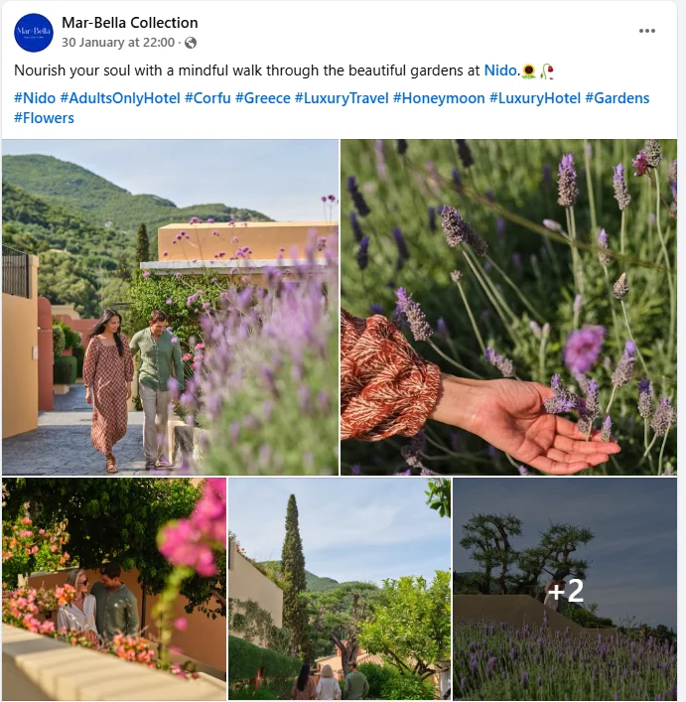
Task: Click the 30 January at 22:00 timestamp
Action: click(x=117, y=43)
